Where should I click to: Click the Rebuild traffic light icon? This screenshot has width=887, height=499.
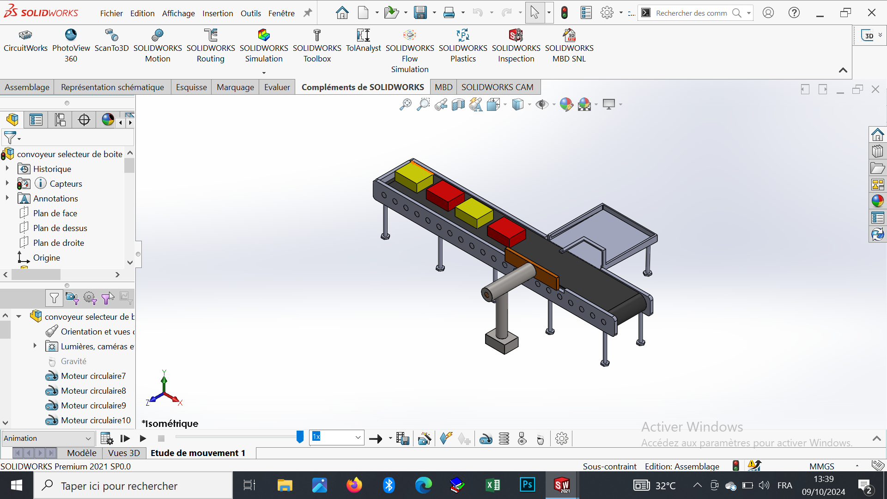point(565,13)
